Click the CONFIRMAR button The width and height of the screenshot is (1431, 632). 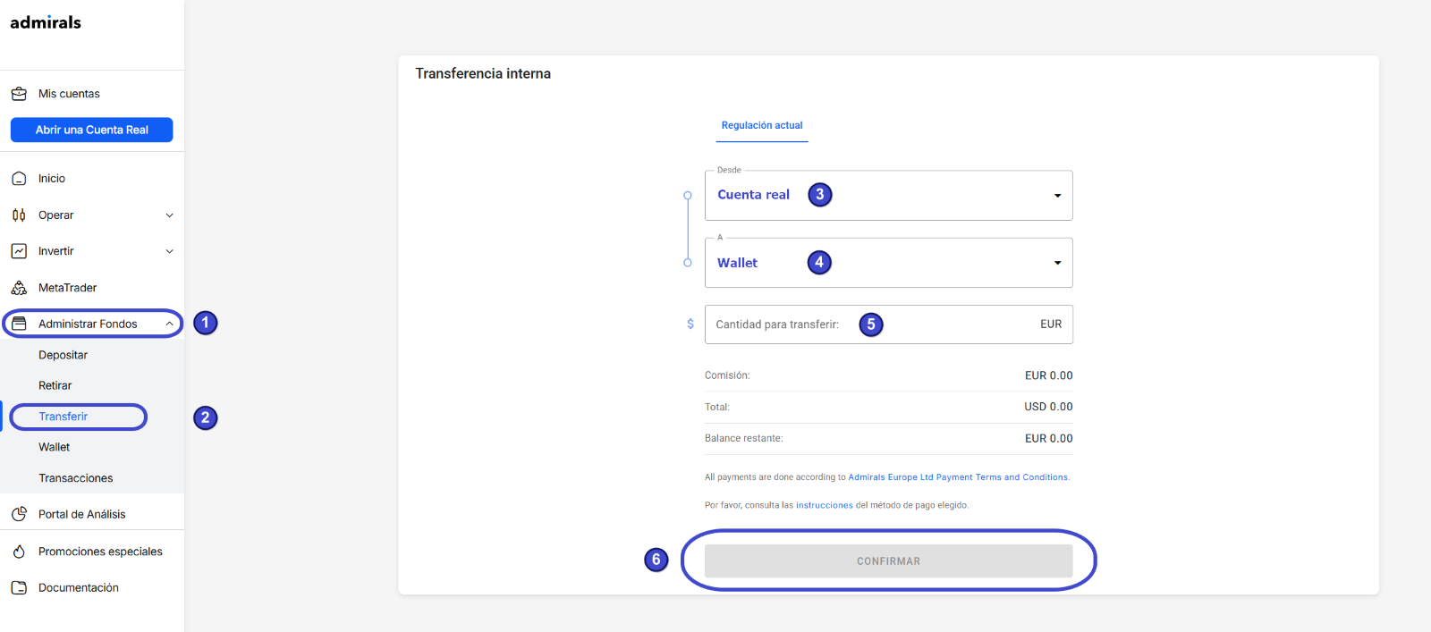click(x=888, y=561)
